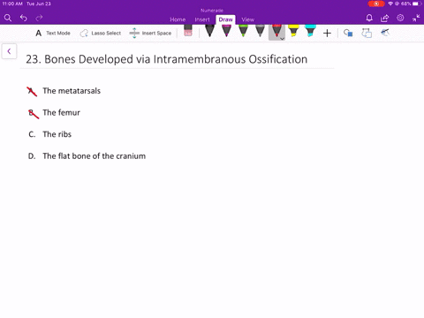The image size is (424, 318).
Task: Select the eraser tool
Action: click(x=188, y=31)
